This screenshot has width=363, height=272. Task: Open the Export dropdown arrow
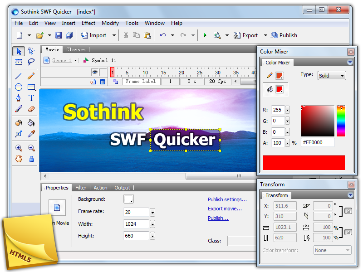coord(265,35)
